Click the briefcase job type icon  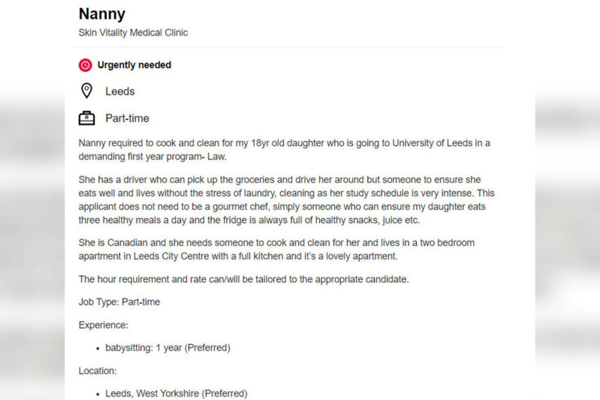[x=86, y=118]
